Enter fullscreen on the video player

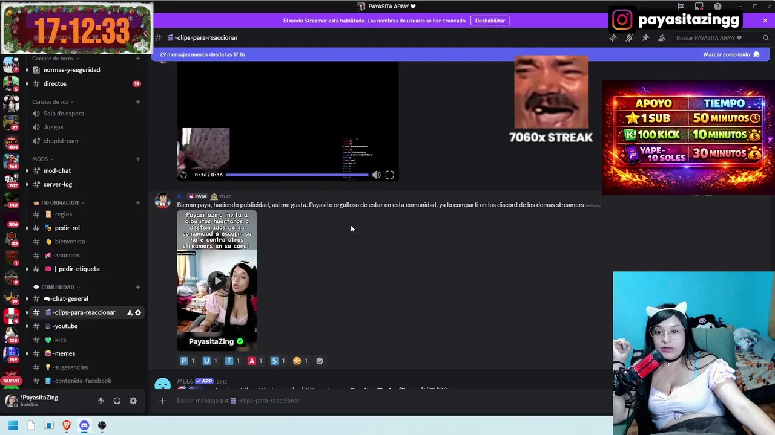point(389,175)
